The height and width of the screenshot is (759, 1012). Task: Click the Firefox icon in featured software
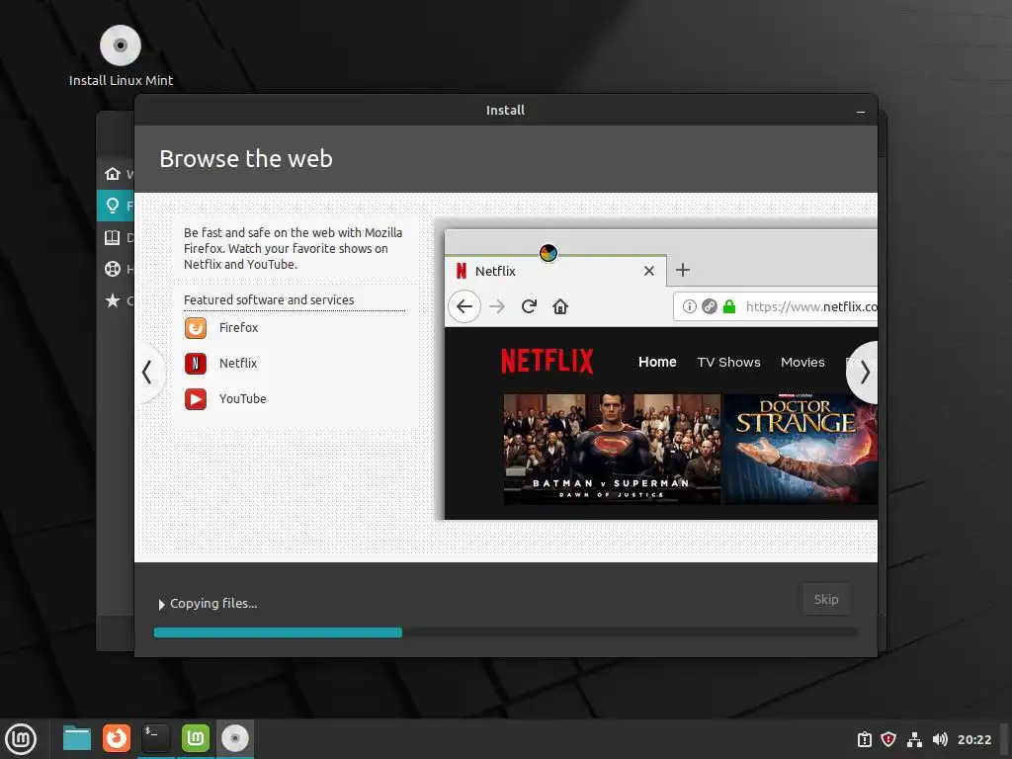point(196,328)
